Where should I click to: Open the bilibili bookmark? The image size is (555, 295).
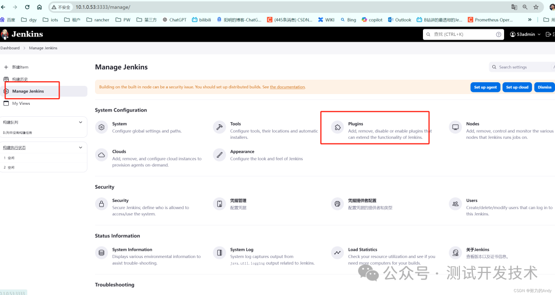pos(201,20)
